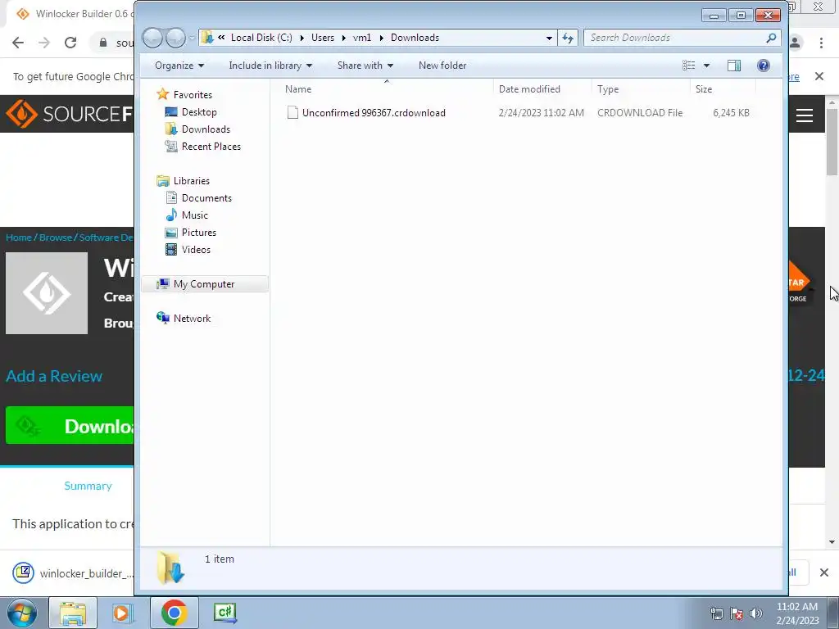Screen dimensions: 839x629
Task: Click the 6,245 KB size cell
Action: tap(731, 113)
